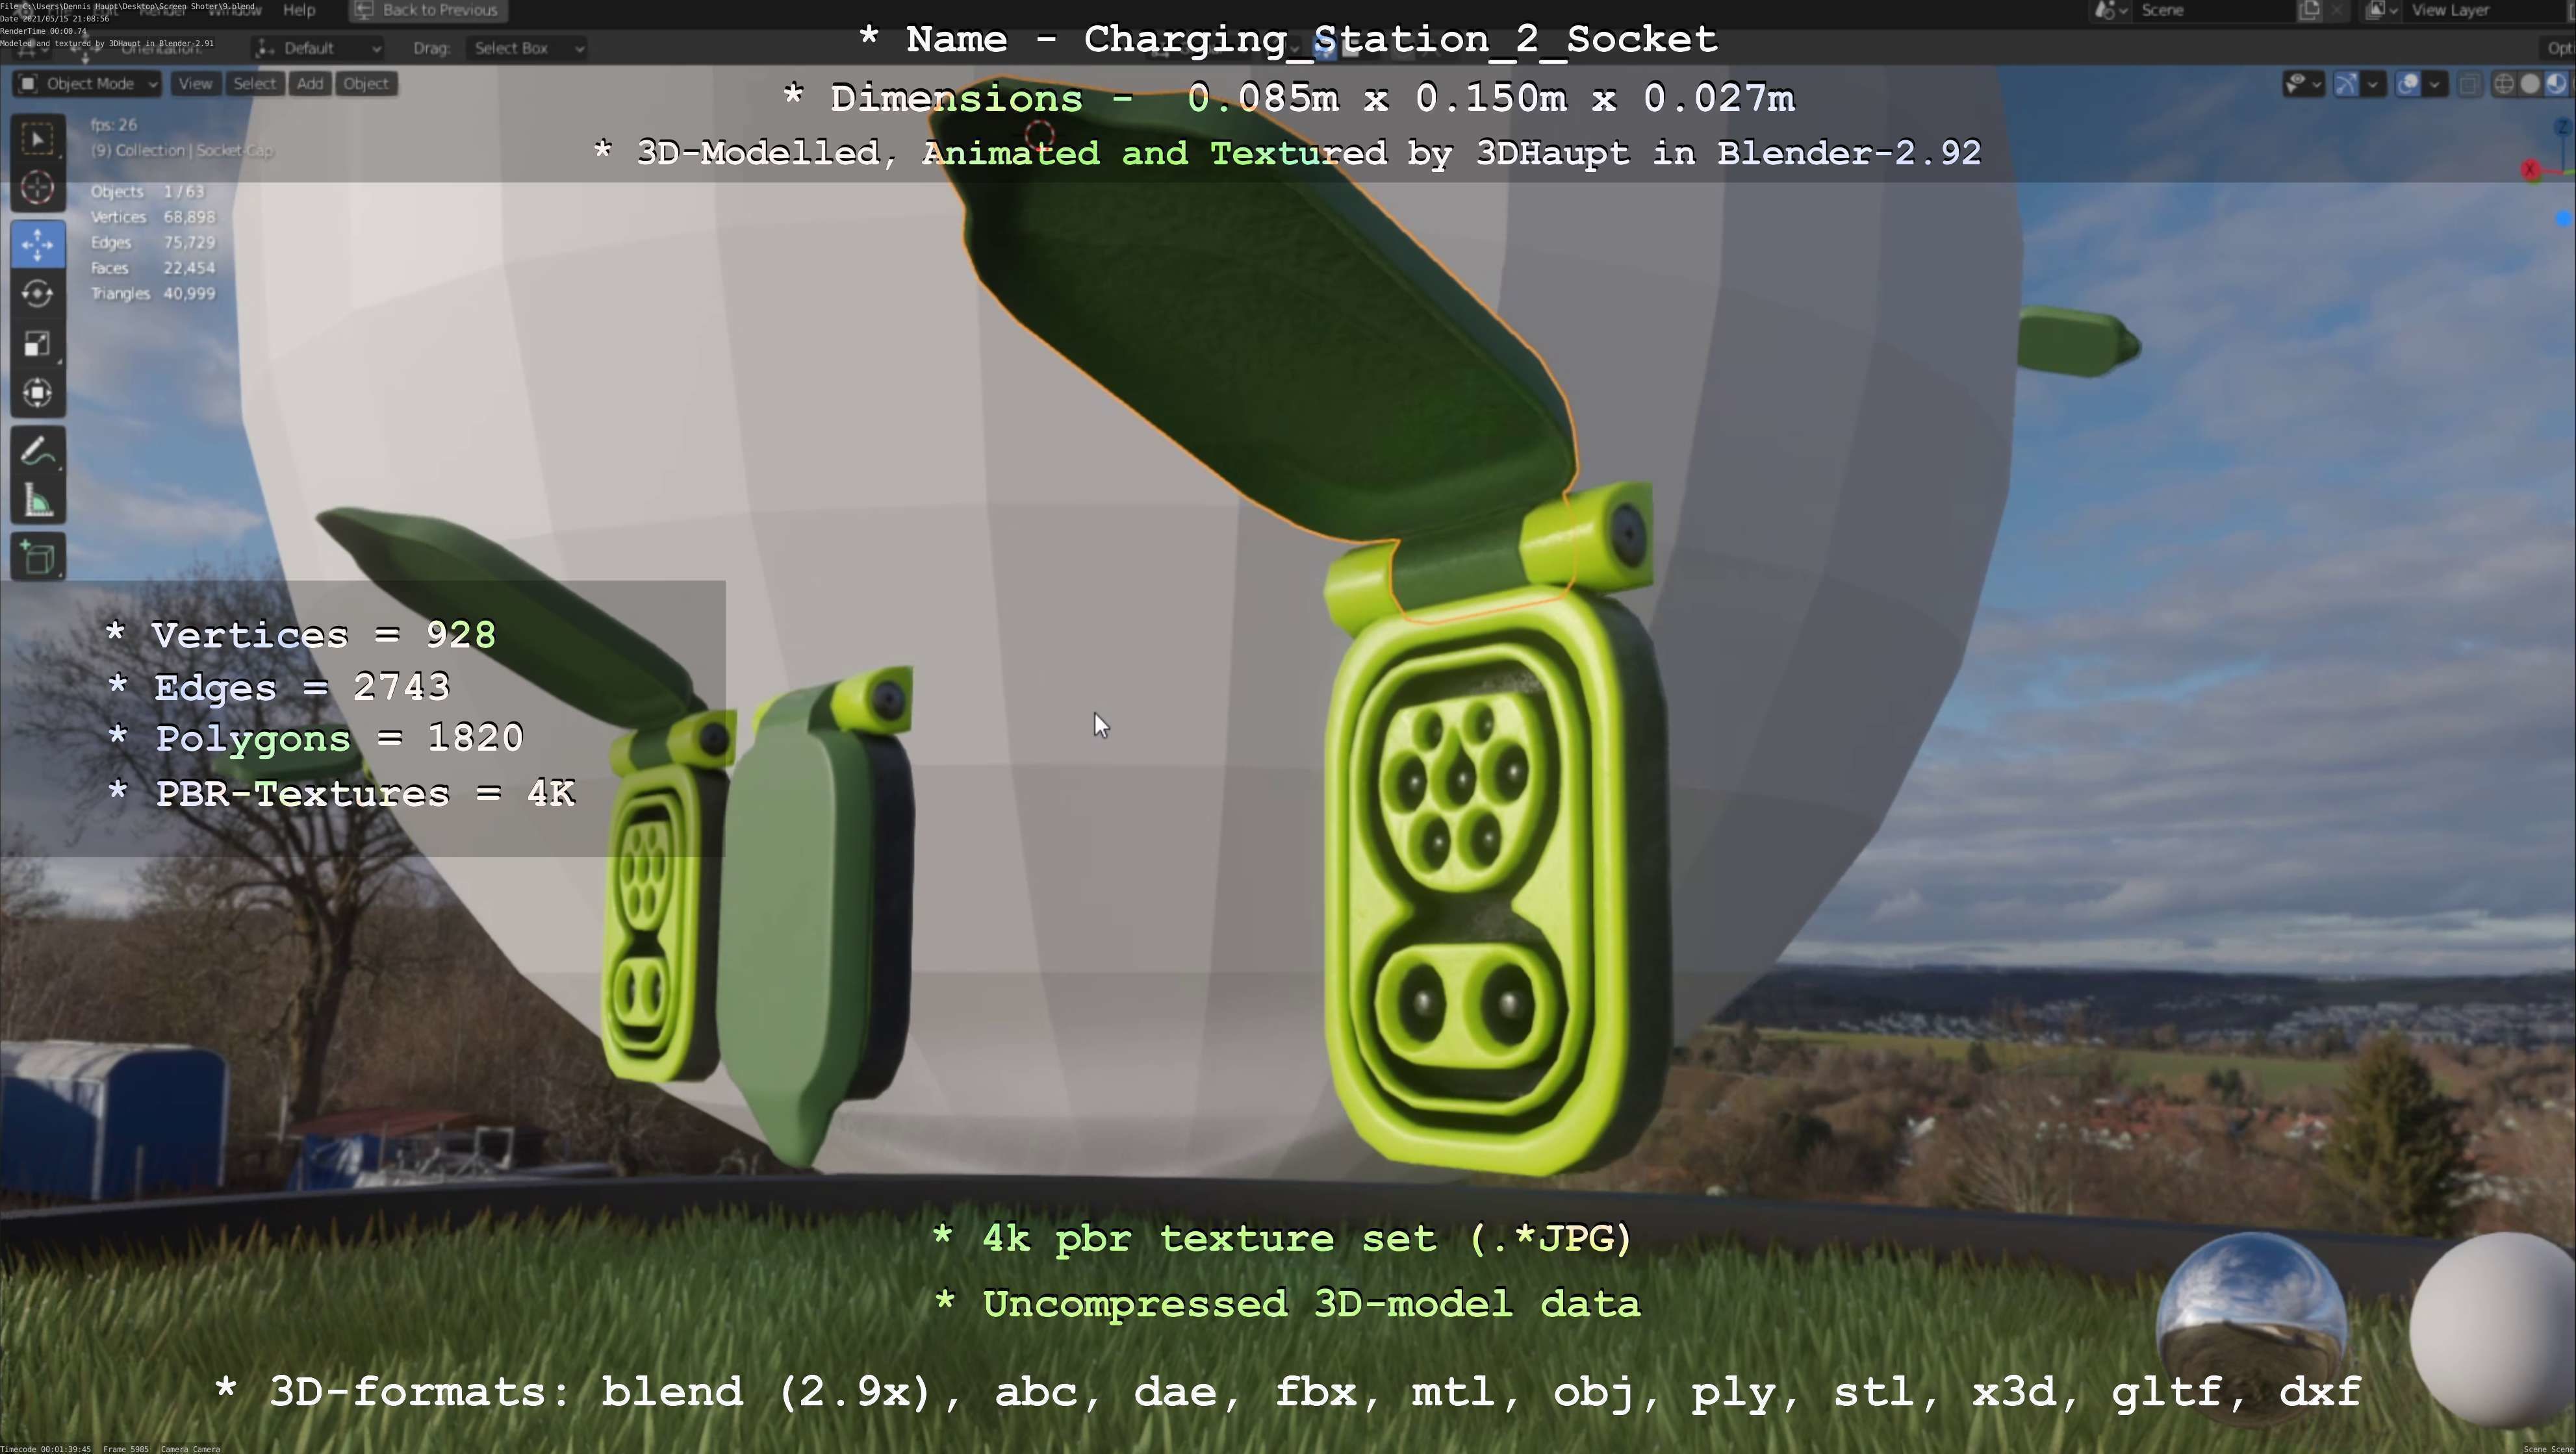Click the 'Faces 22,454' statistic

click(x=152, y=268)
